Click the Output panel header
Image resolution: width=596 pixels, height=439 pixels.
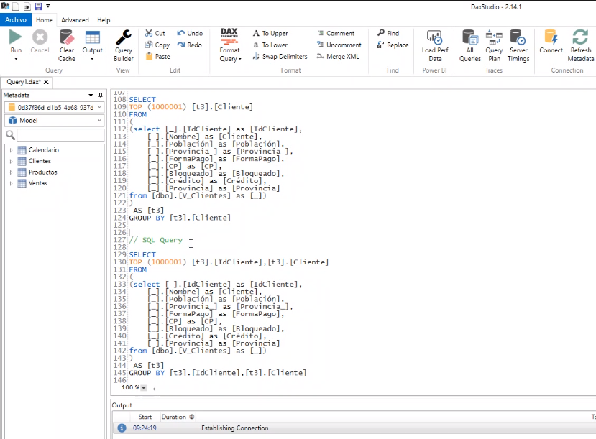[x=122, y=405]
